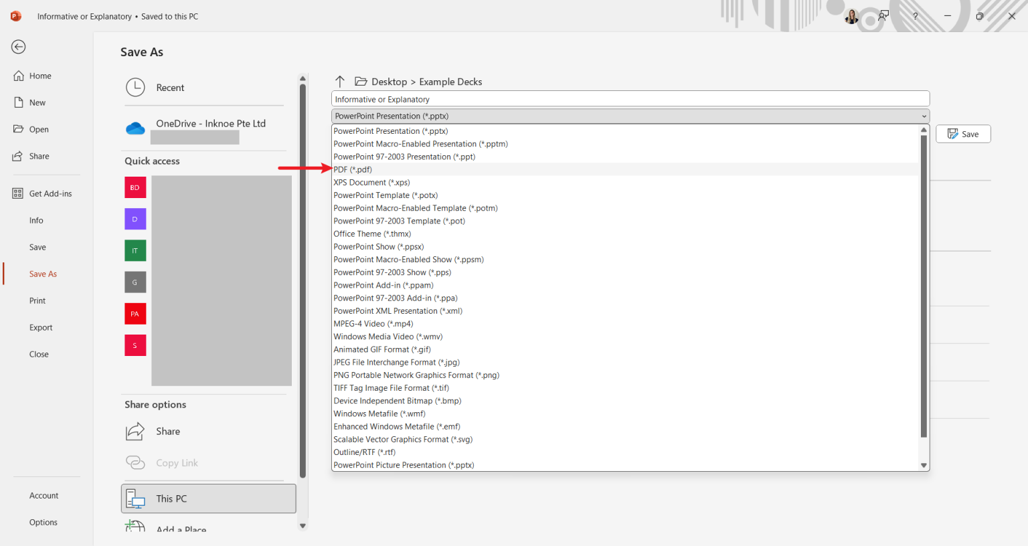This screenshot has height=546, width=1028.
Task: Select MPEG-4 Video export format
Action: tap(373, 323)
